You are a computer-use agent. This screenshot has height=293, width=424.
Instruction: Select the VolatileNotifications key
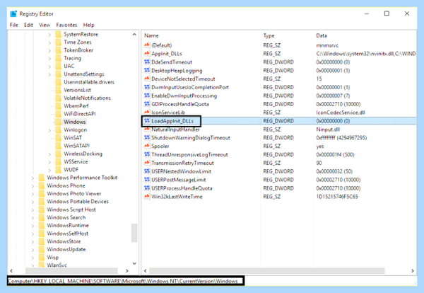87,98
